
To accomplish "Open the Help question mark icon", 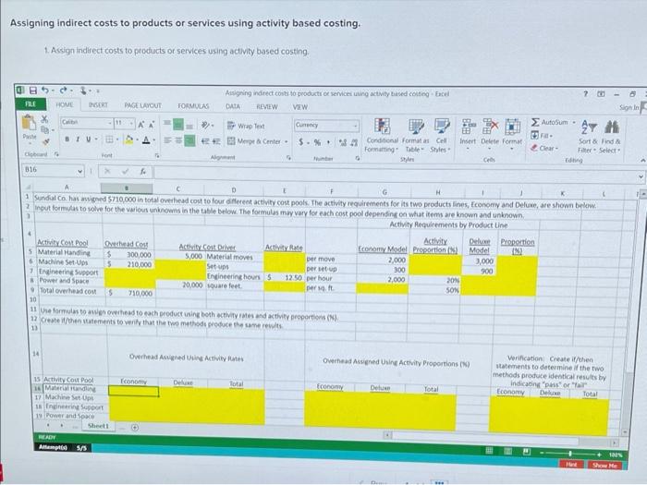I will (x=585, y=93).
